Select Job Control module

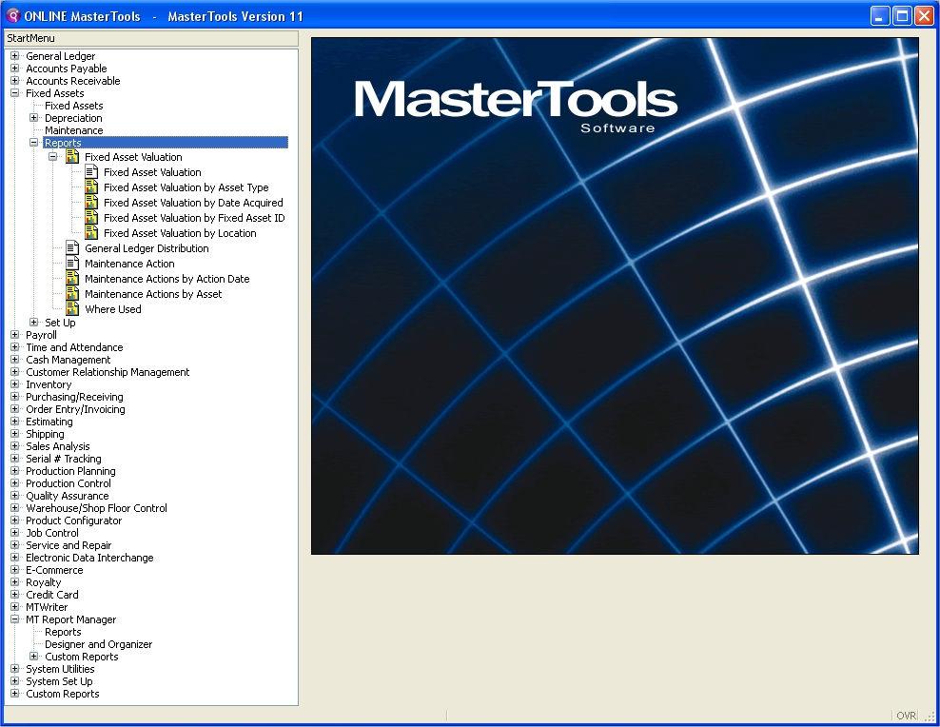(52, 533)
